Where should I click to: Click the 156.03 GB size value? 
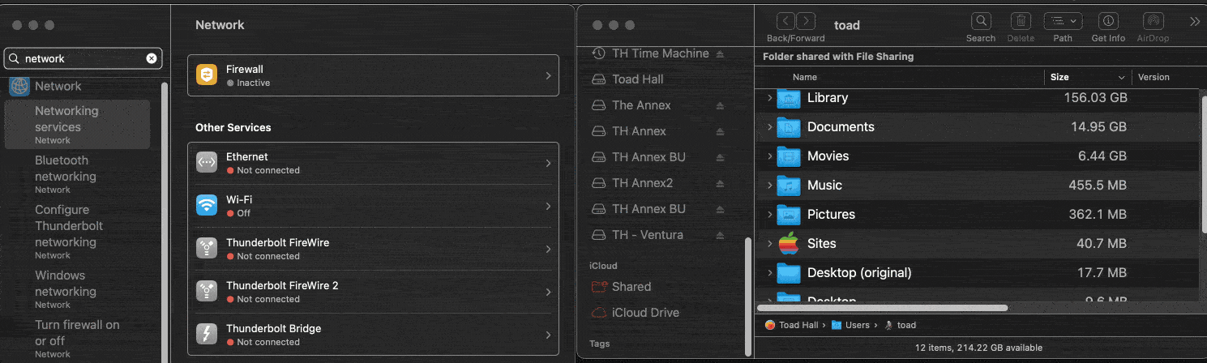coord(1095,98)
